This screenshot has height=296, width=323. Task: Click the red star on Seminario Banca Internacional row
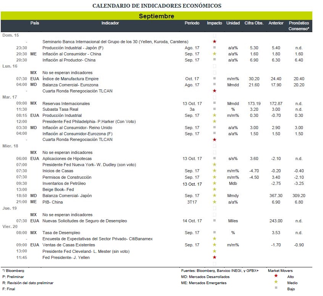tap(215, 41)
